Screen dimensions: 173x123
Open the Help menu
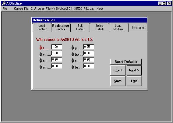pyautogui.click(x=100, y=8)
